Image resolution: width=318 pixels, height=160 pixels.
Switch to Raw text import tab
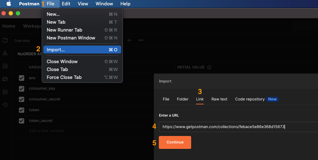[219, 99]
